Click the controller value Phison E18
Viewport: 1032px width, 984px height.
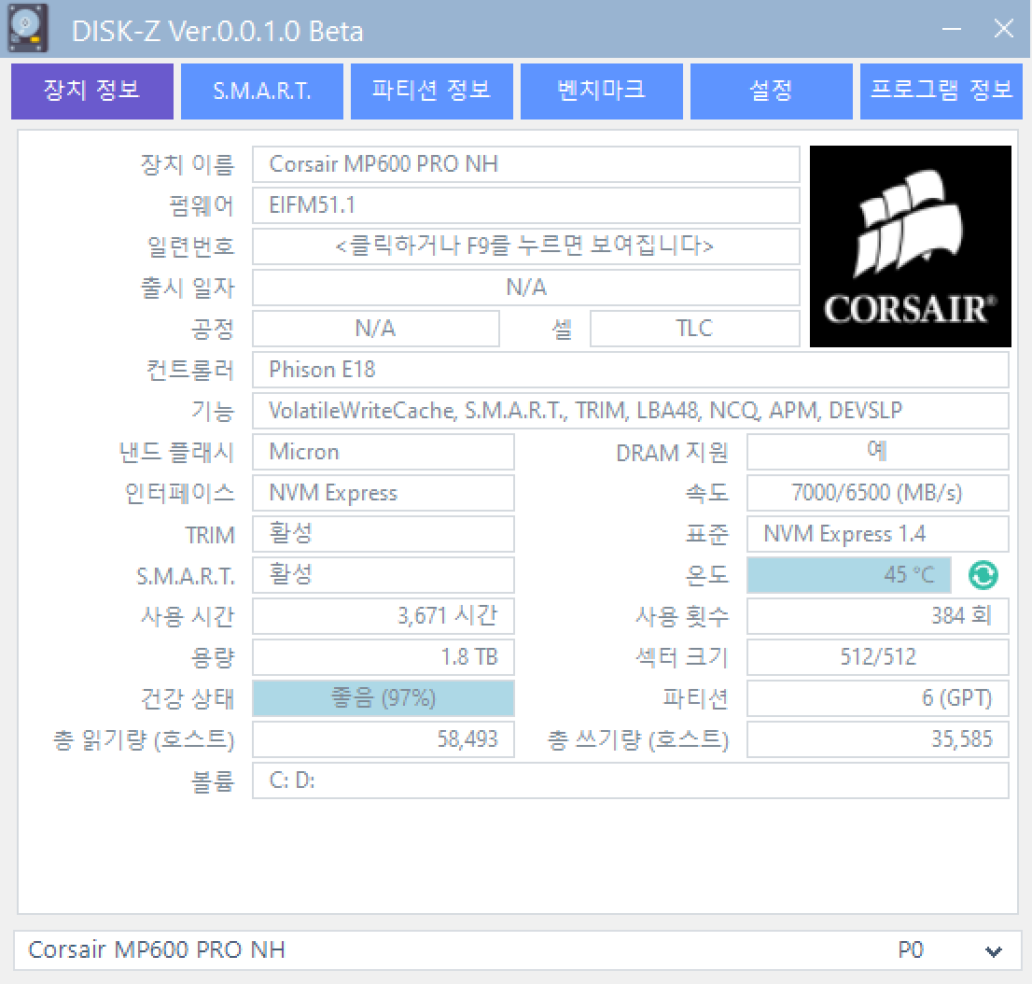631,370
